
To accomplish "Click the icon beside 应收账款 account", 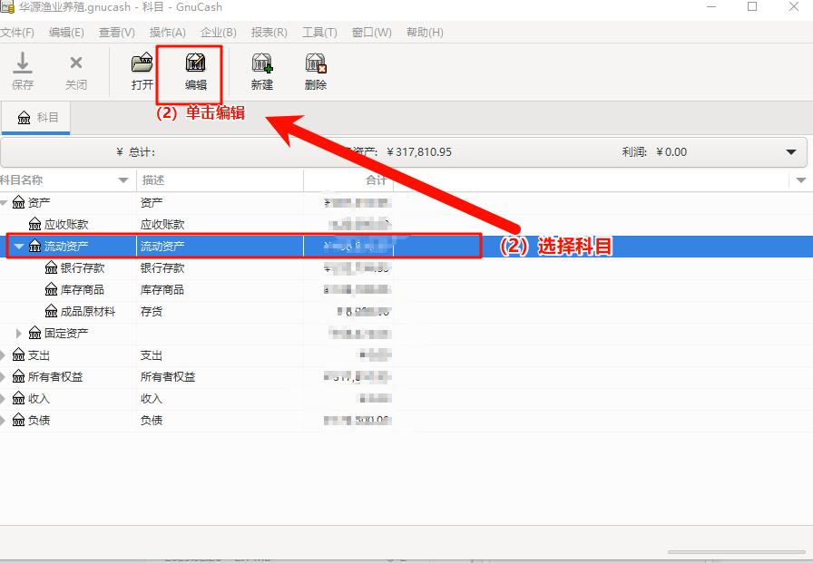I will (x=34, y=224).
